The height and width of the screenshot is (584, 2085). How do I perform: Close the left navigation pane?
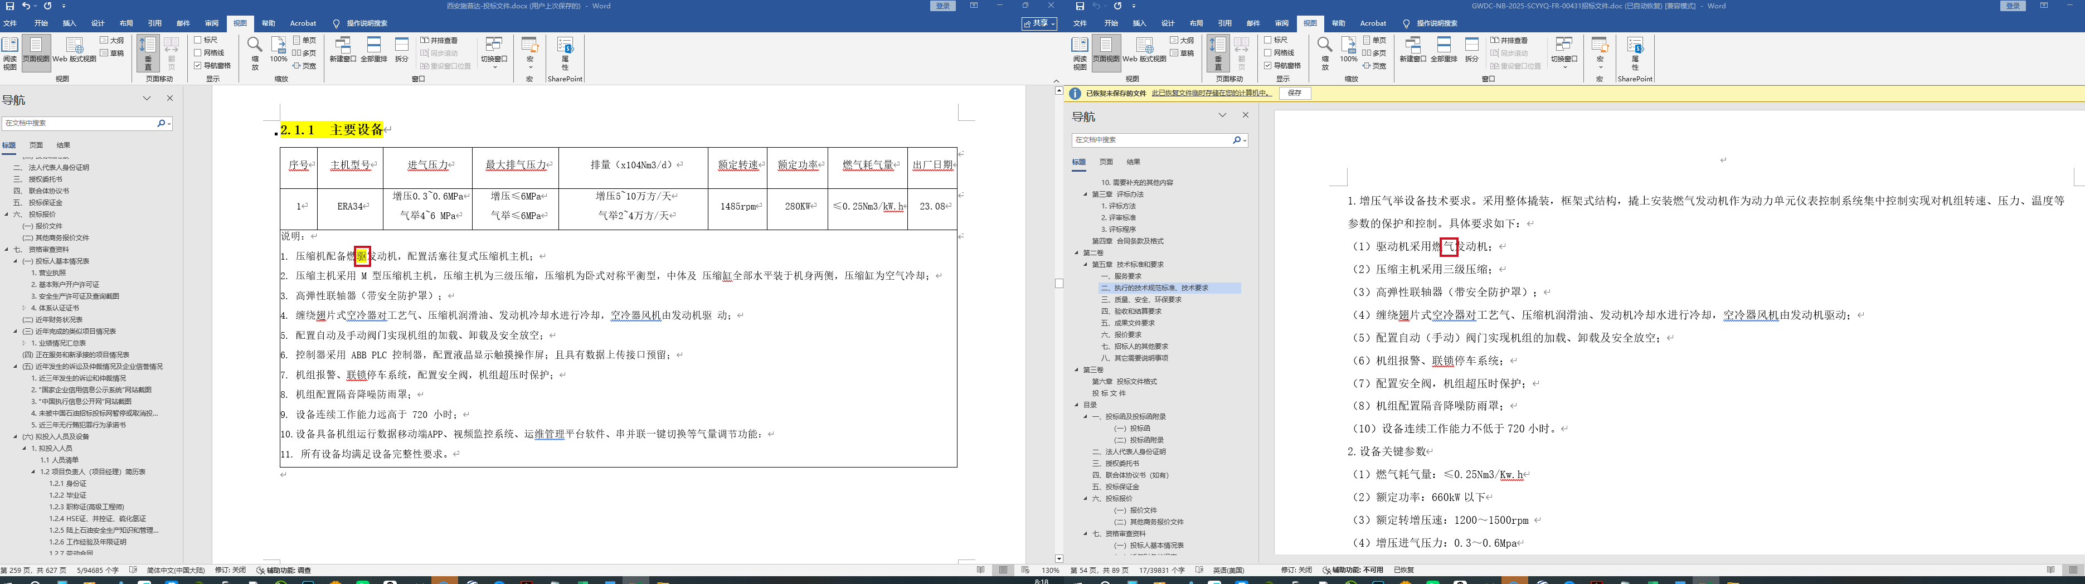coord(170,99)
